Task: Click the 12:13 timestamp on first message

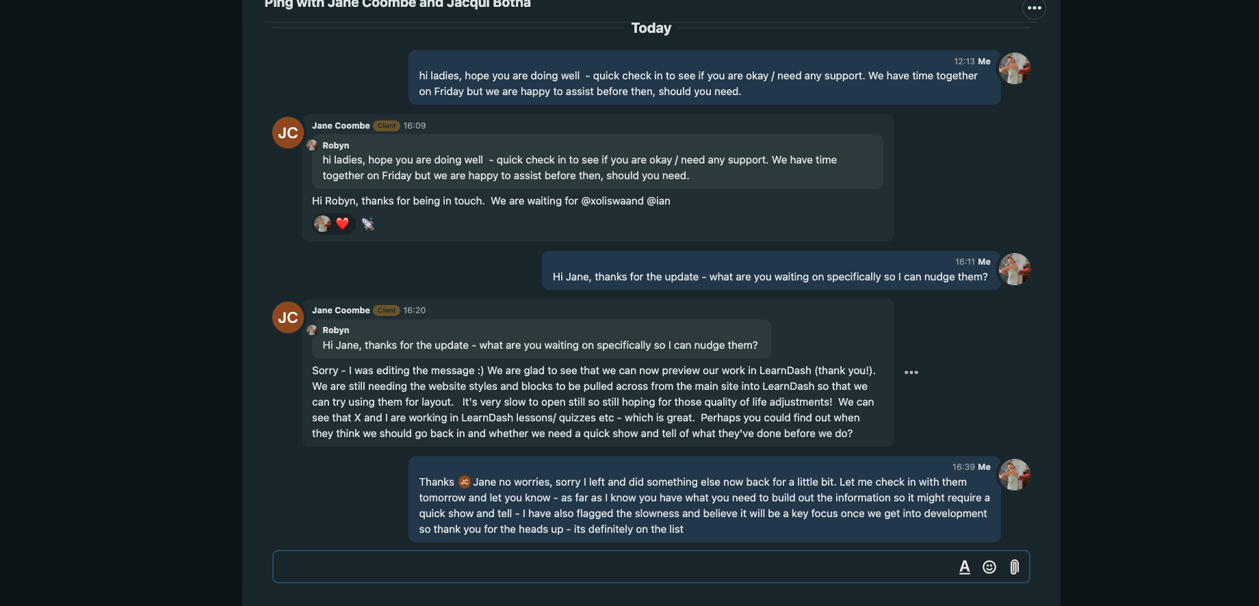Action: 964,62
